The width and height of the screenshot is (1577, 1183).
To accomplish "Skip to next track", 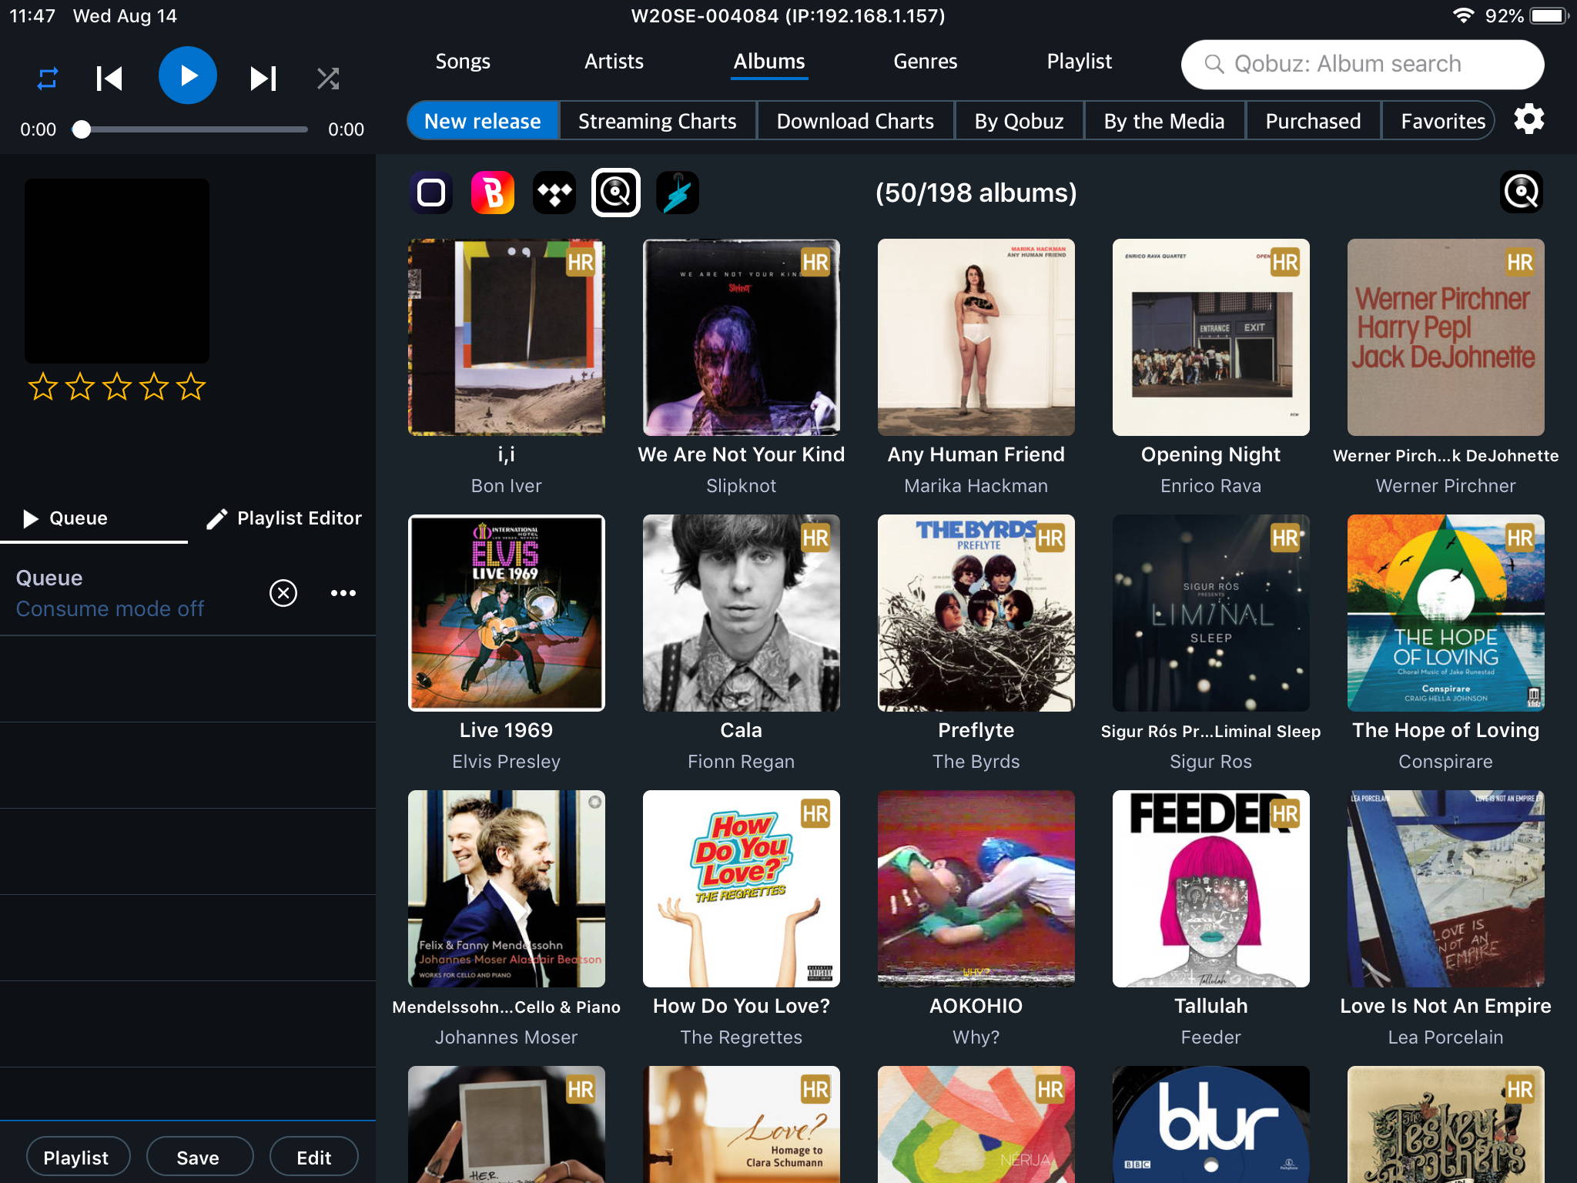I will (x=263, y=78).
